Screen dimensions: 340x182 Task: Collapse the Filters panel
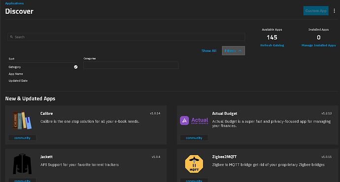(x=233, y=51)
